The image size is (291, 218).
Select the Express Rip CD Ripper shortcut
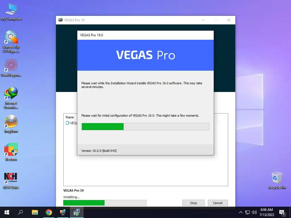click(x=11, y=41)
